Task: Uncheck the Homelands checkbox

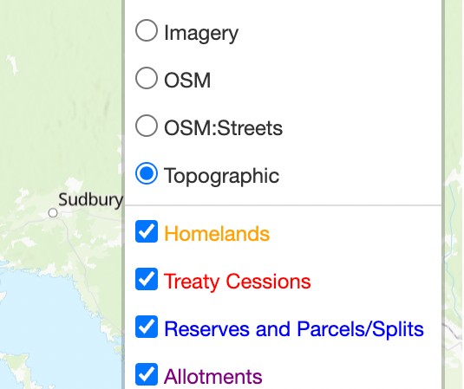Action: [147, 231]
